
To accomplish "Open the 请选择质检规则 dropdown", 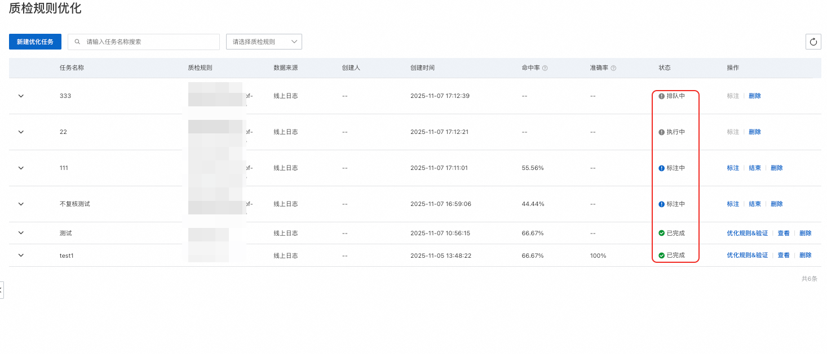I will pos(264,42).
